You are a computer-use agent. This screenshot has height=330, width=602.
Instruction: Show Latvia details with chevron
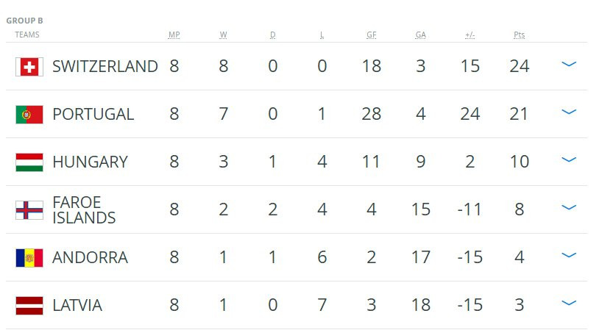point(568,304)
